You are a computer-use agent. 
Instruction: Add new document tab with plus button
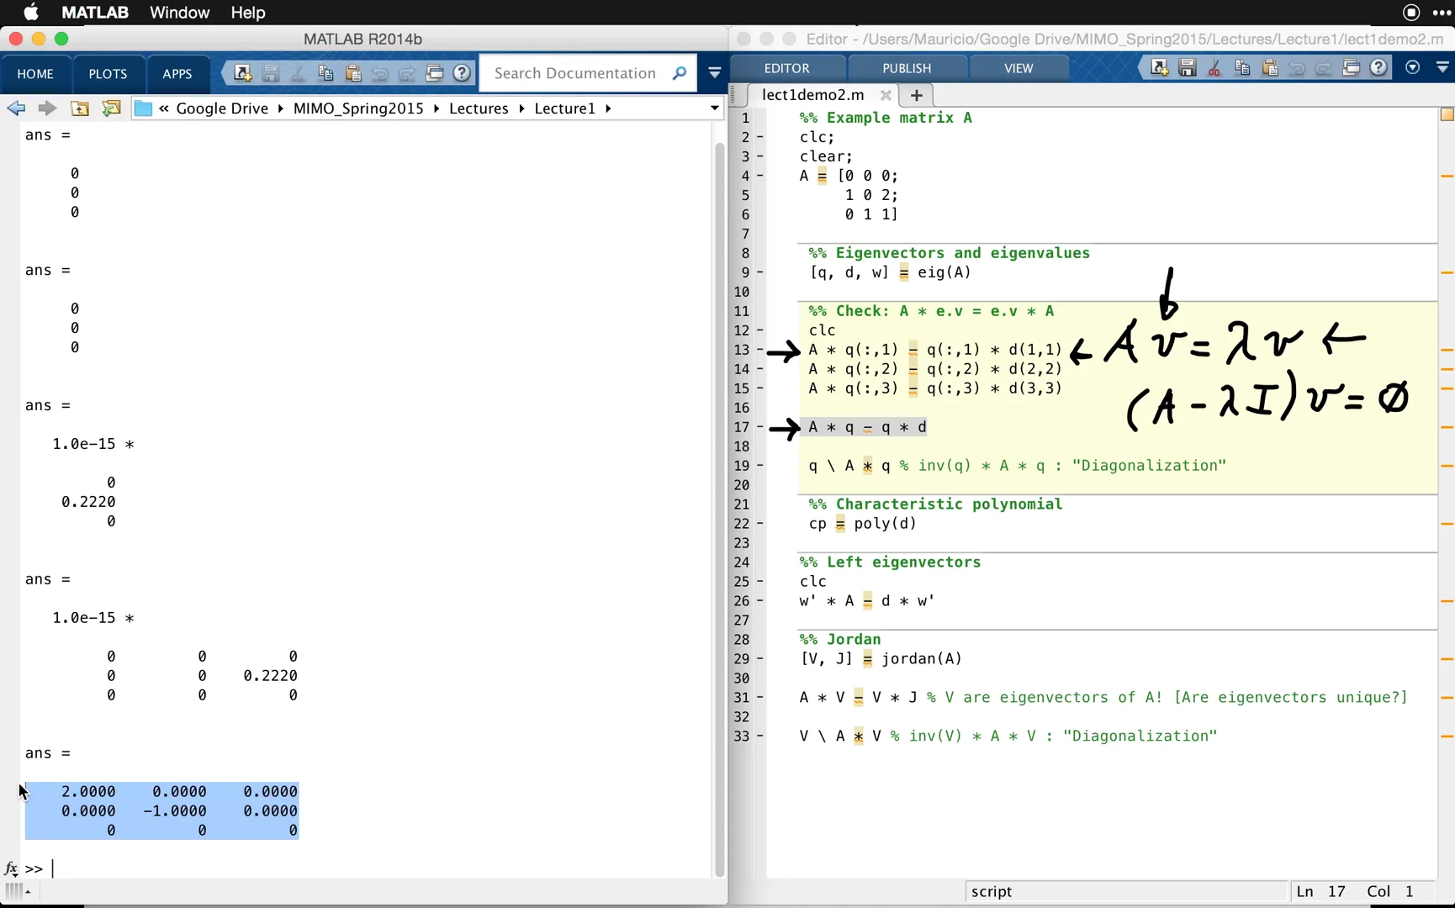pos(917,95)
